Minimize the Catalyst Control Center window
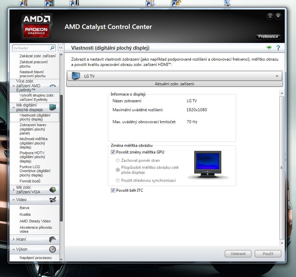 270,16
